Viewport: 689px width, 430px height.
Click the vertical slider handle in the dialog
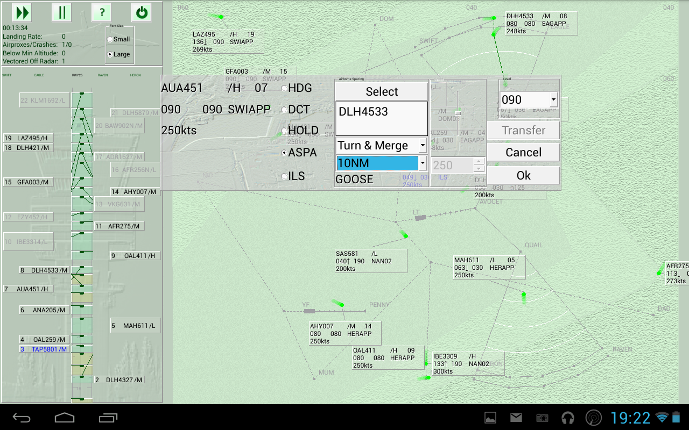[458, 113]
